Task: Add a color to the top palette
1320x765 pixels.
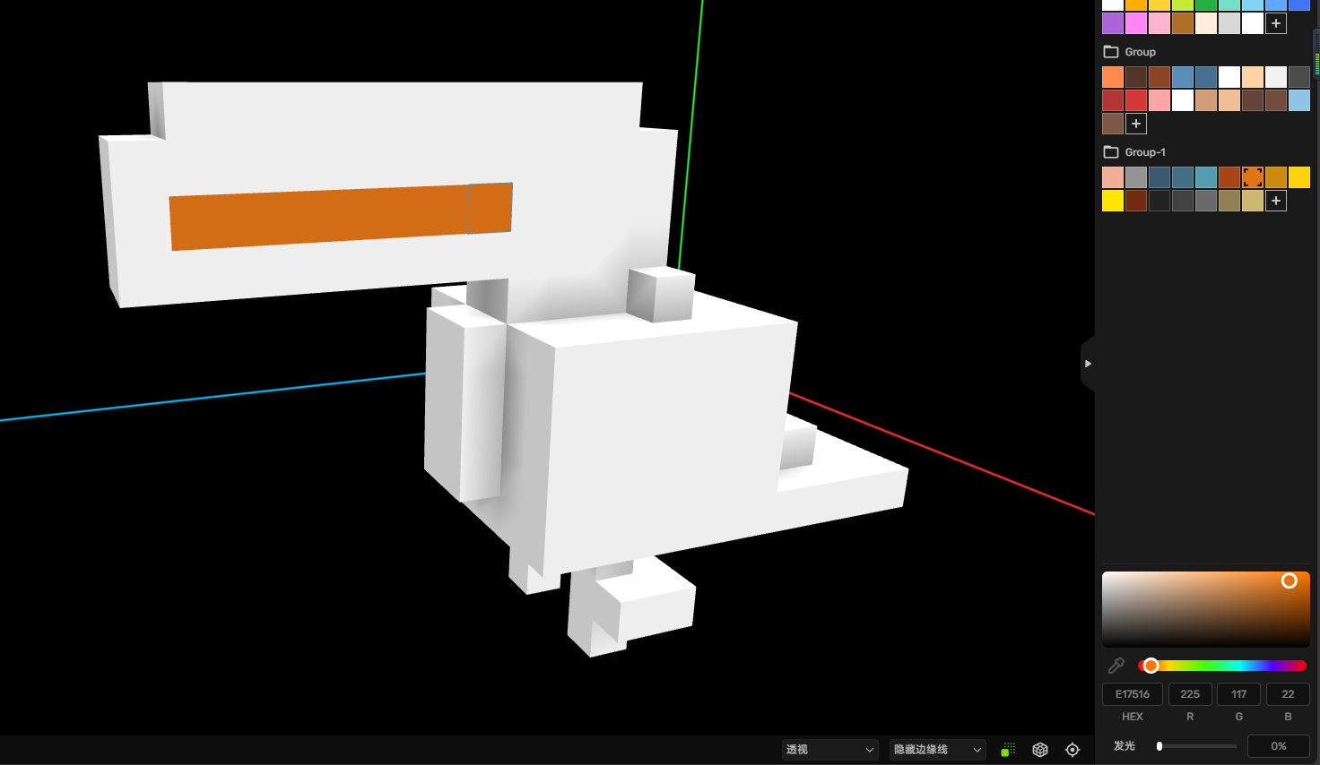Action: click(x=1276, y=23)
